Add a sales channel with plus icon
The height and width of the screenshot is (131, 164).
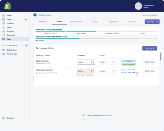point(26,45)
